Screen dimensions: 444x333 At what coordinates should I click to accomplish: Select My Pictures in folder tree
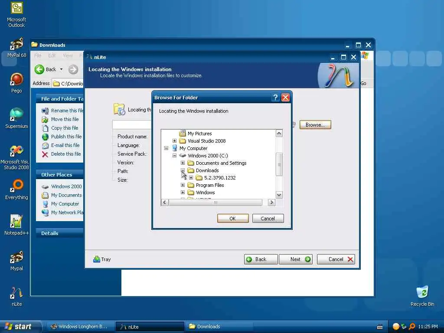(x=199, y=134)
